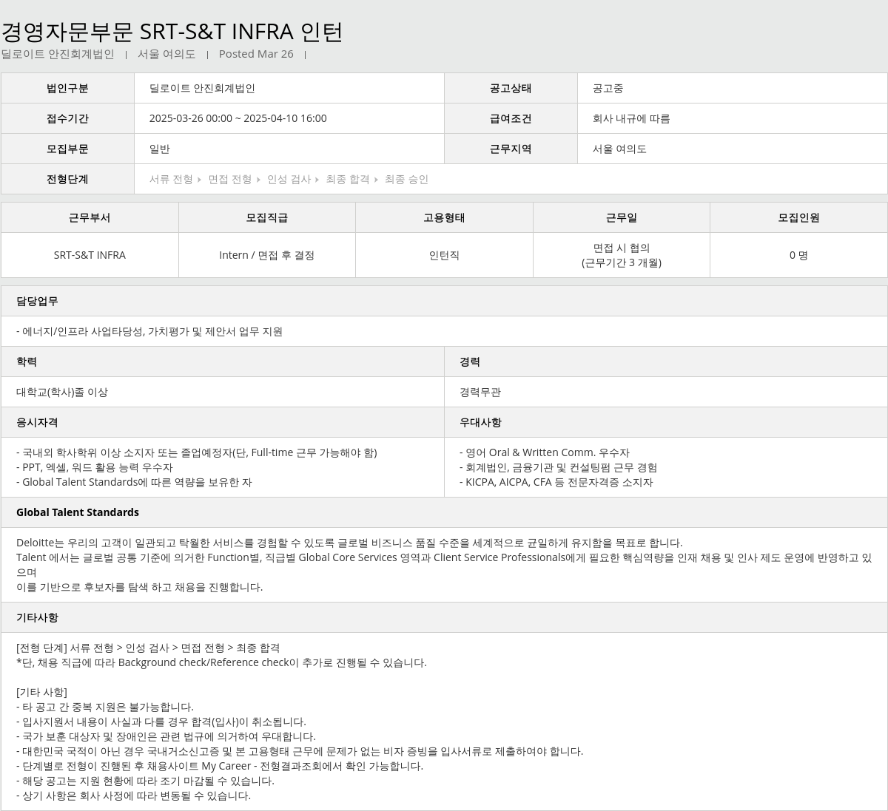
Task: Click the Global Talent Standards header
Action: [x=444, y=512]
